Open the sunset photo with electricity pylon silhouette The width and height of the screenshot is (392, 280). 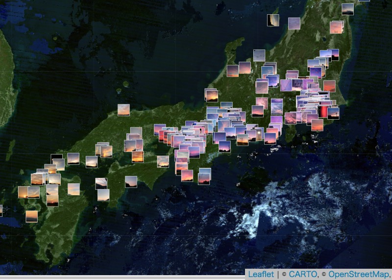coord(243,140)
